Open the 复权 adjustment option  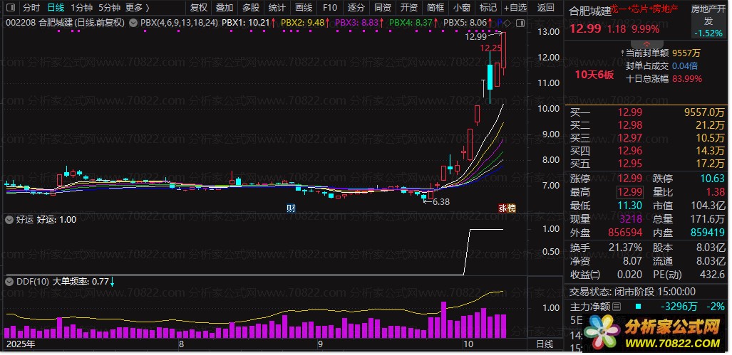tap(198, 7)
